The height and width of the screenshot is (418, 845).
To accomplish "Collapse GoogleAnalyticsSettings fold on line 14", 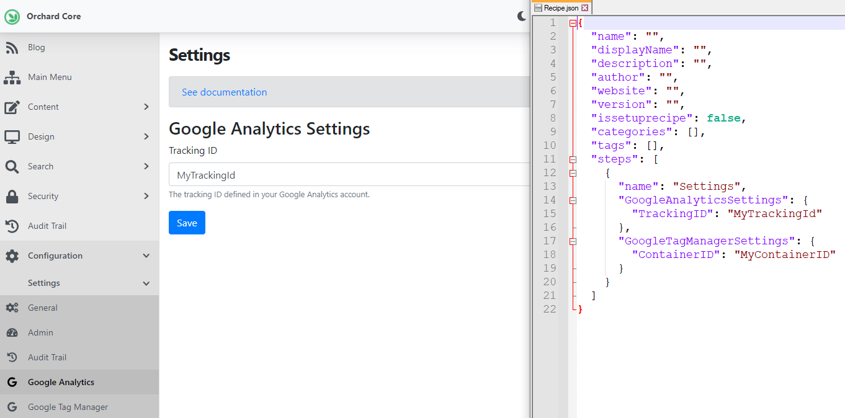I will [x=573, y=200].
